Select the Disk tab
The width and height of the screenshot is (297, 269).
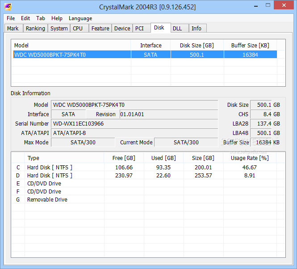click(x=161, y=28)
